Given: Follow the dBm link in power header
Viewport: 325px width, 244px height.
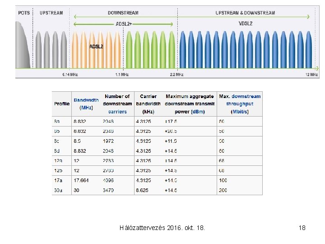Looking at the screenshot, I should point(198,112).
